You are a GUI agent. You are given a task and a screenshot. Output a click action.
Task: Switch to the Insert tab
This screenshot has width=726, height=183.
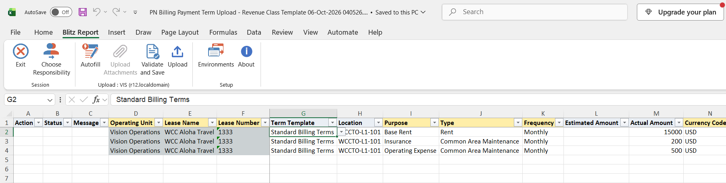click(x=117, y=32)
